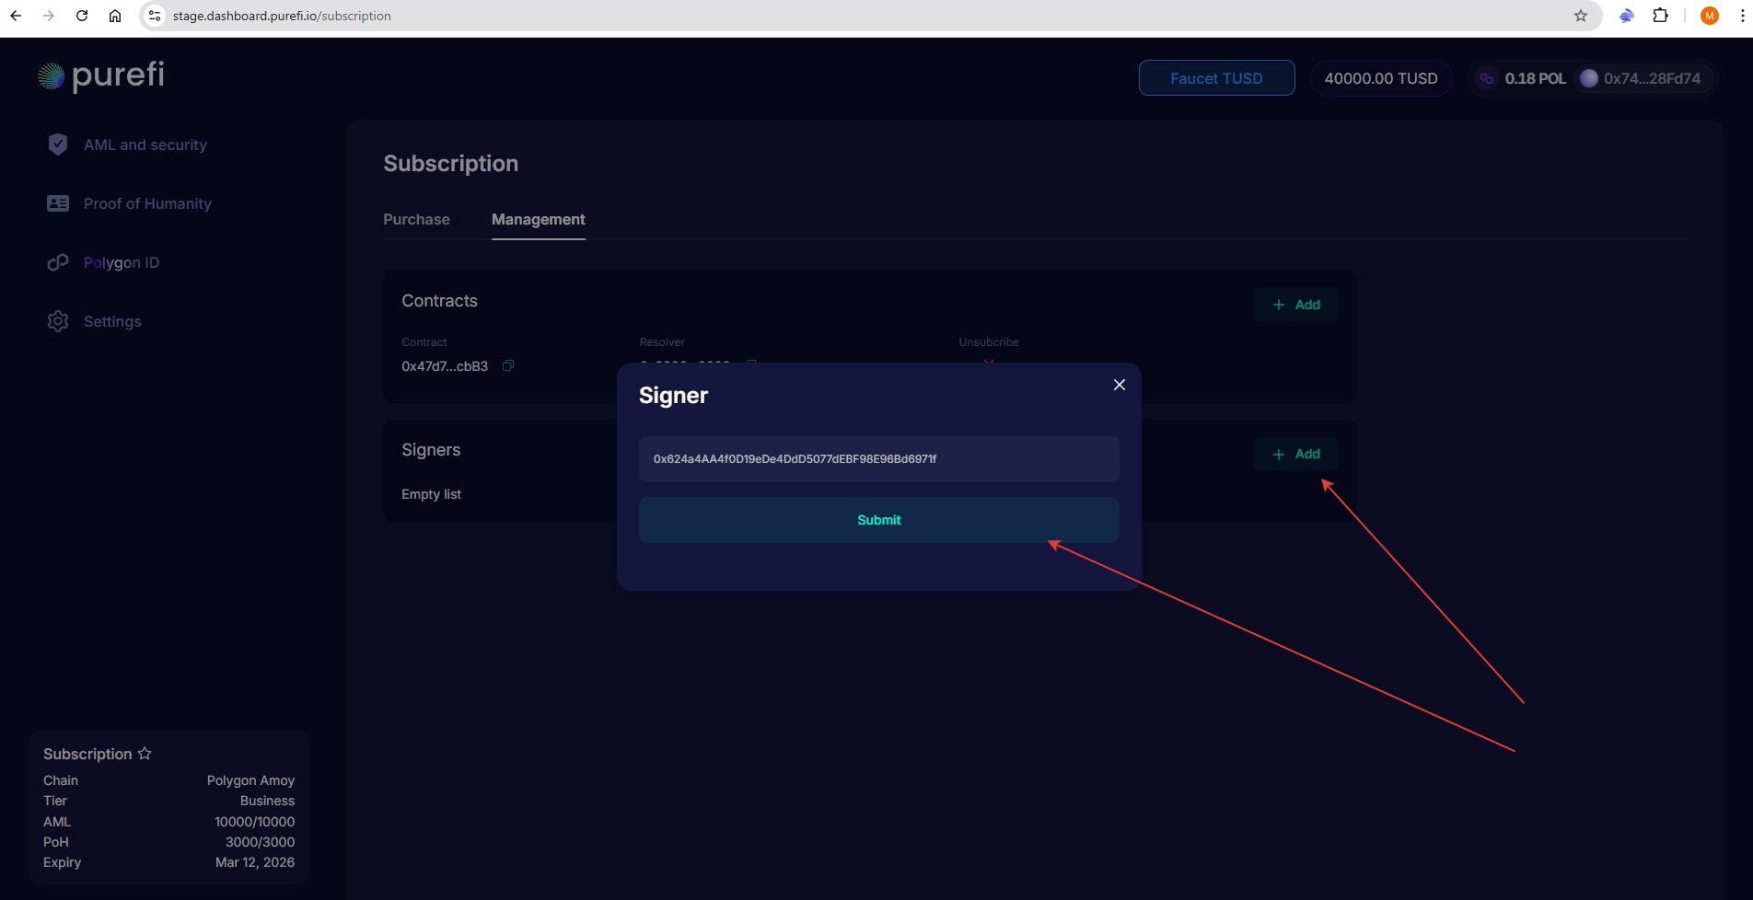
Task: Click the star icon next to Subscription
Action: click(145, 754)
